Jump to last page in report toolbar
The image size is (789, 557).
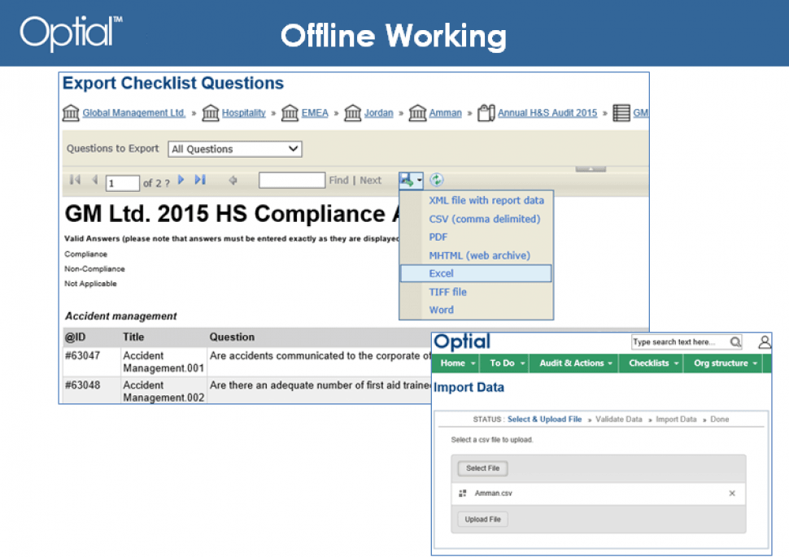tap(200, 180)
